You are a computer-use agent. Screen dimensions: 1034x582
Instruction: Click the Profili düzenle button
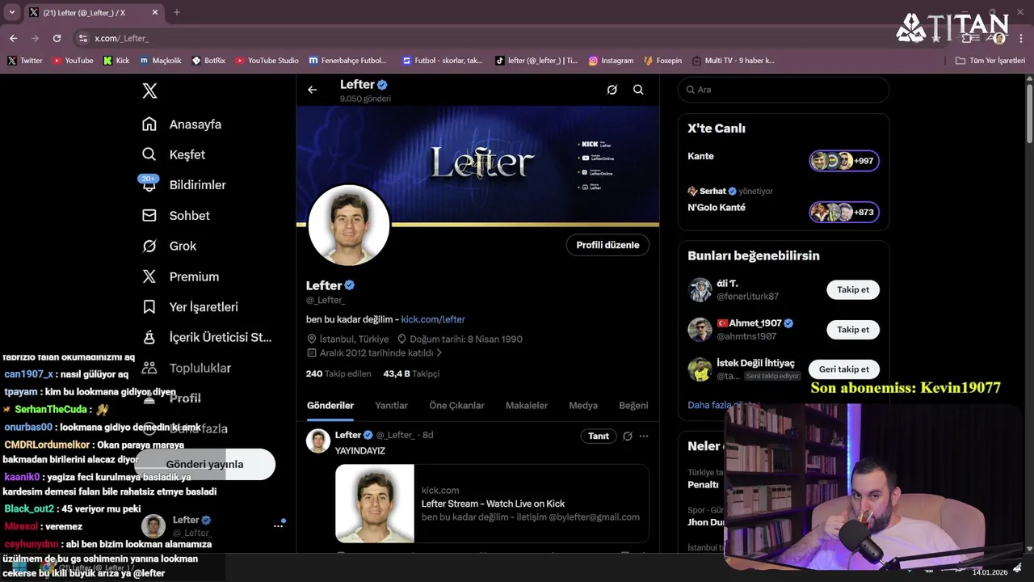click(607, 245)
